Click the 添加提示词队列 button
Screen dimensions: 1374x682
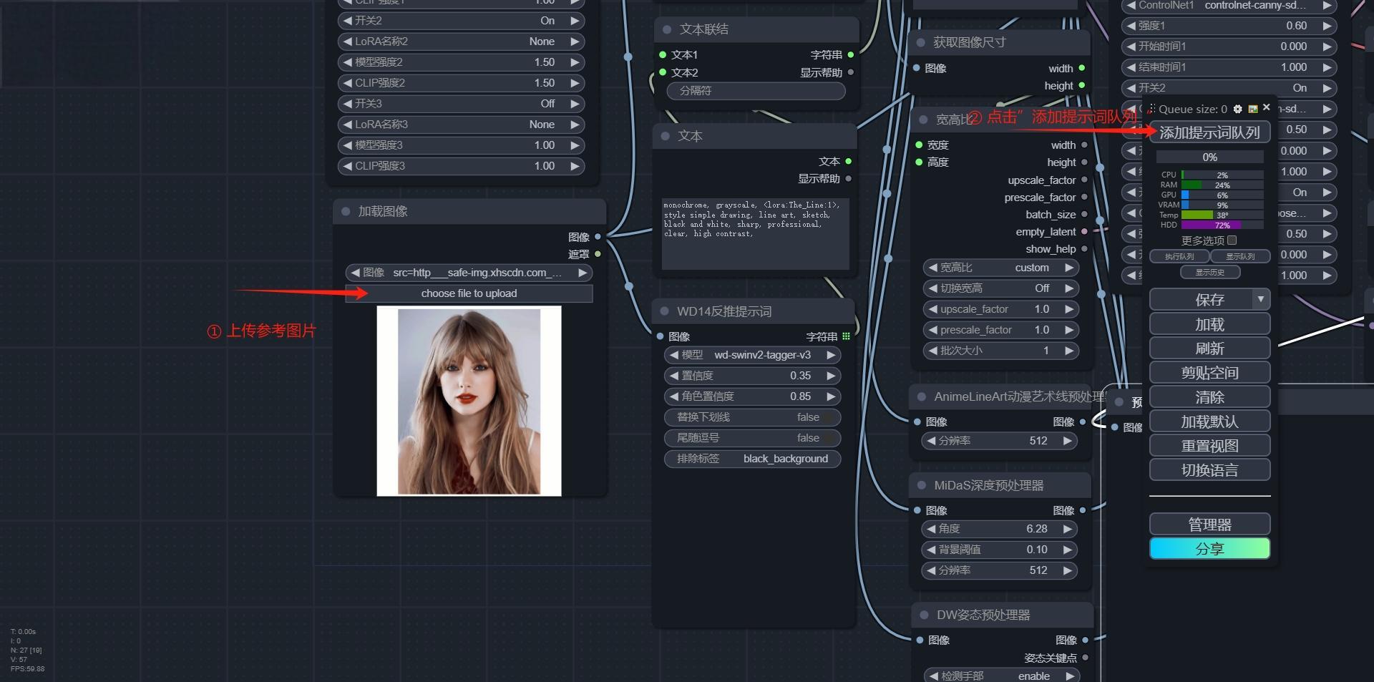[1209, 132]
